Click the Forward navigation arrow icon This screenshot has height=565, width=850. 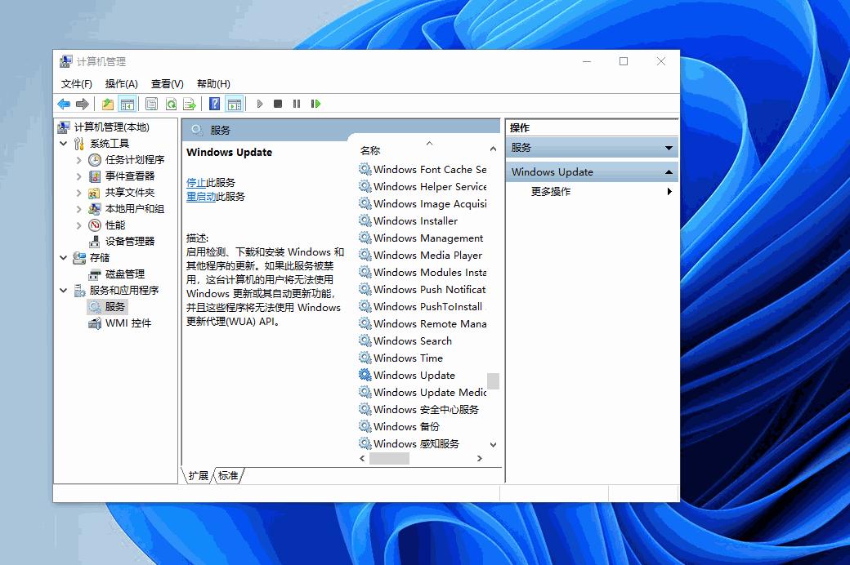point(81,104)
